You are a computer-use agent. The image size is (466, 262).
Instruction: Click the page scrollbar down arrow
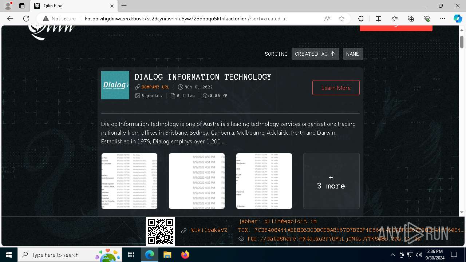tap(462, 212)
